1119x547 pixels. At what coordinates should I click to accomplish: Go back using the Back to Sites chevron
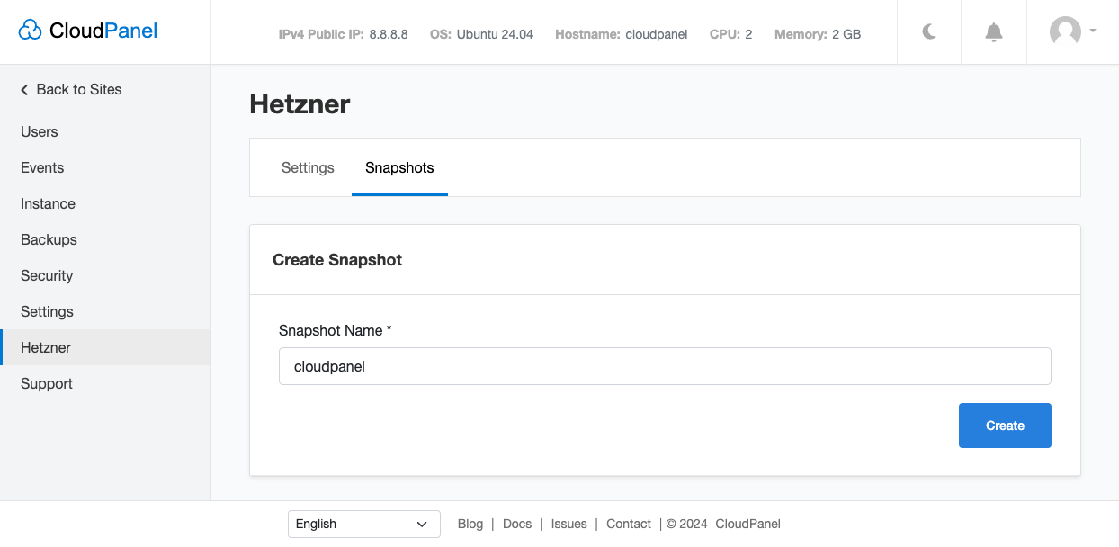pyautogui.click(x=24, y=90)
